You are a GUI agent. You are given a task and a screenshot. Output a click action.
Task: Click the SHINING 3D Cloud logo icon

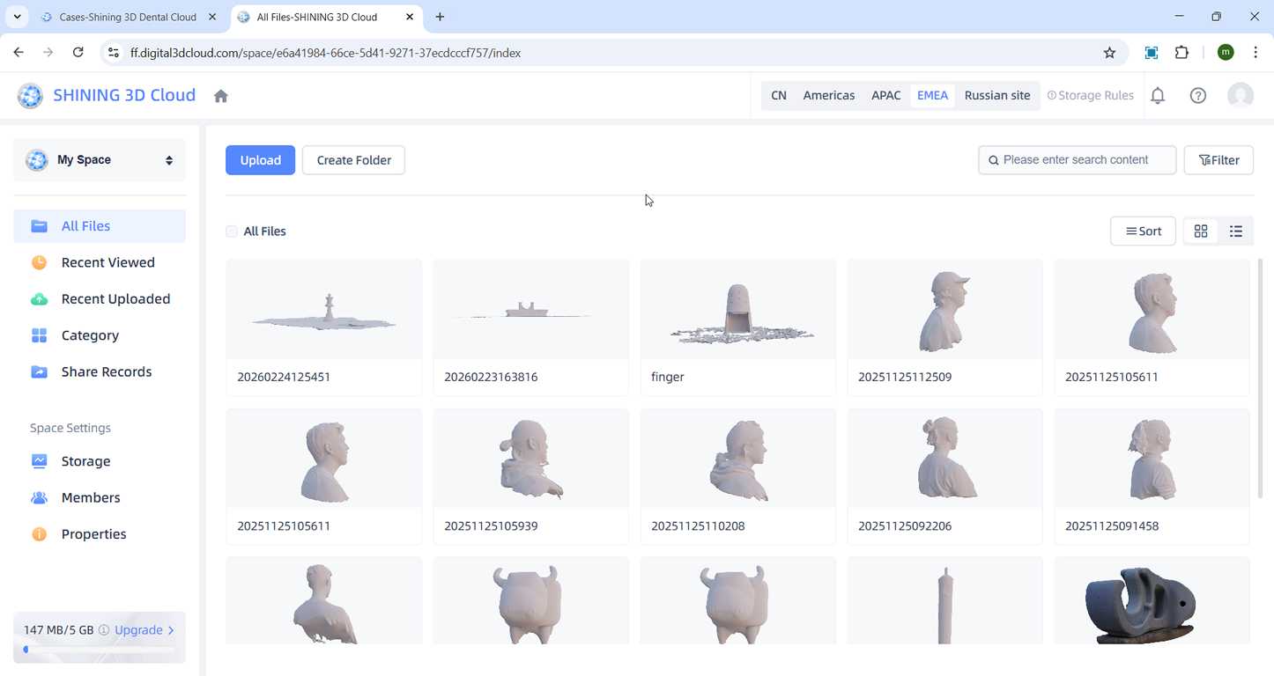pyautogui.click(x=30, y=96)
